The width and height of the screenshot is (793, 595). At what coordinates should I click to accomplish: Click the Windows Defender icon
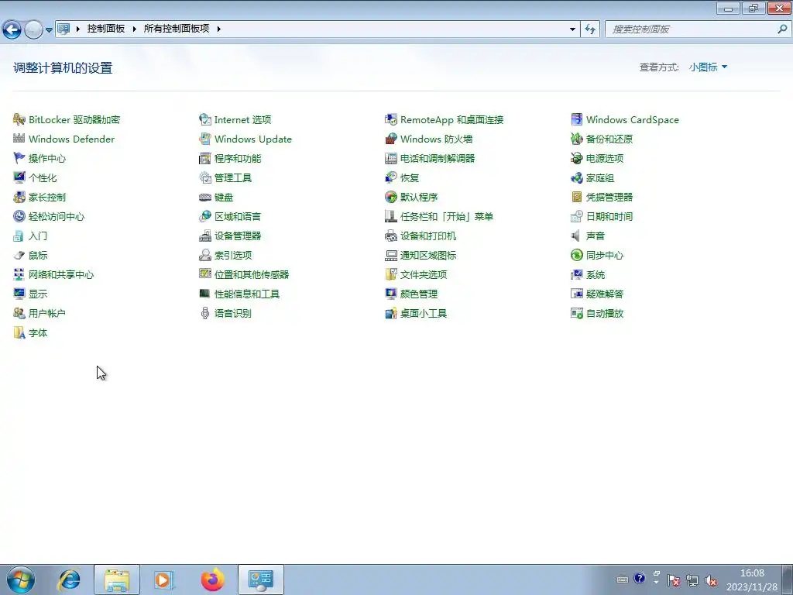[19, 139]
